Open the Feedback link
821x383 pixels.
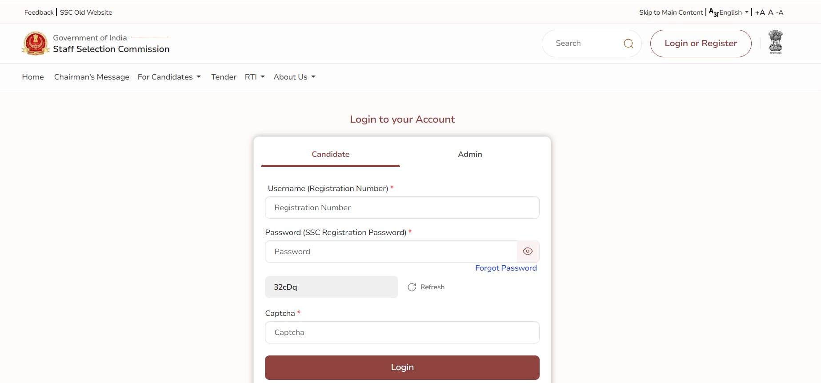(x=39, y=12)
